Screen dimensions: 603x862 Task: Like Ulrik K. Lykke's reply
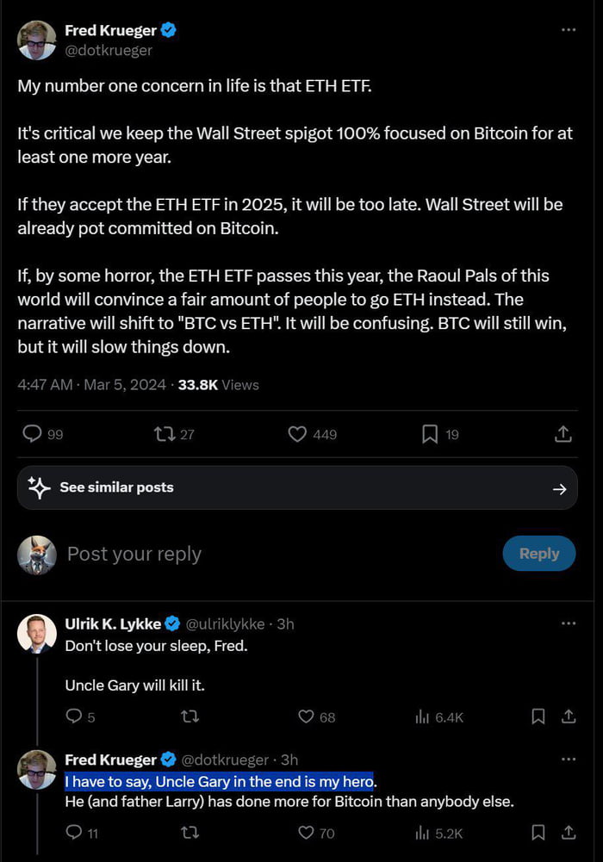307,716
